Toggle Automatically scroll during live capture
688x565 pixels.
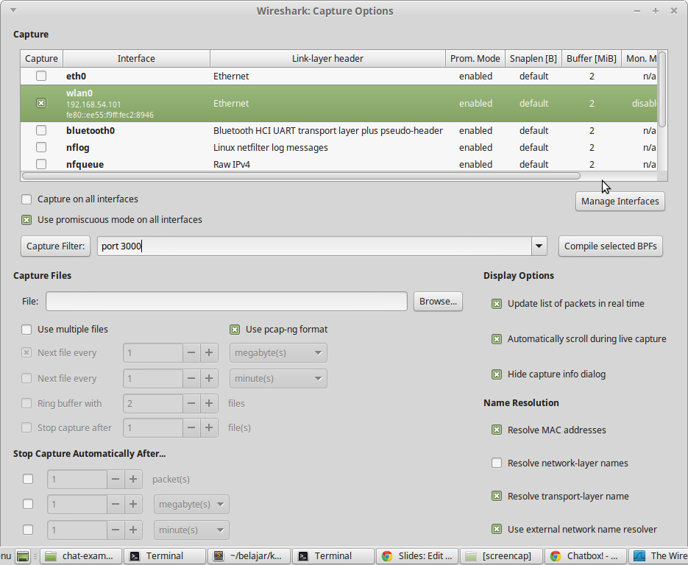coord(497,339)
